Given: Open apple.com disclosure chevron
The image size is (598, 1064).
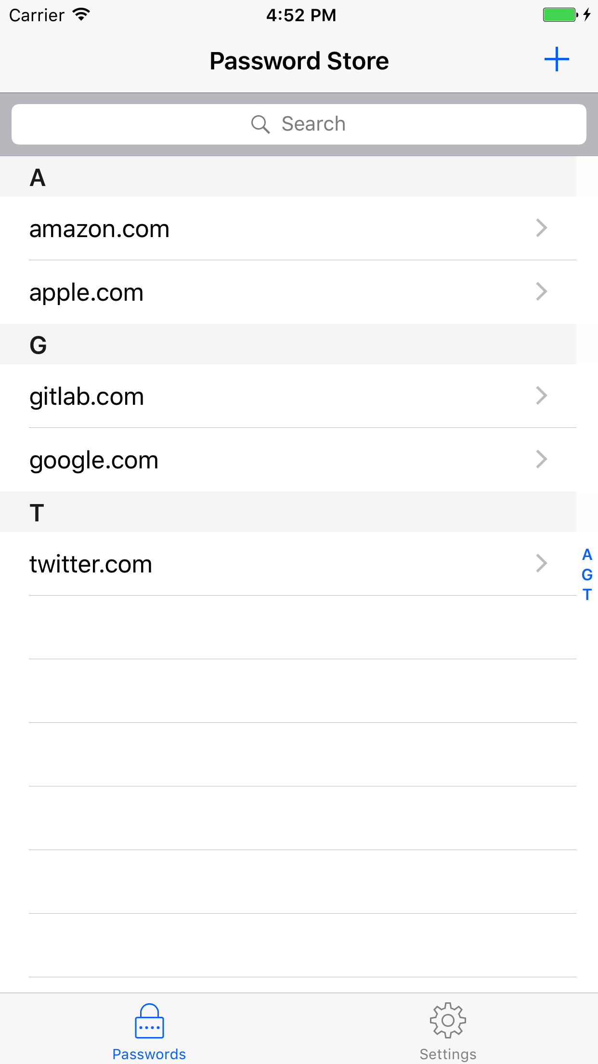Looking at the screenshot, I should click(542, 292).
